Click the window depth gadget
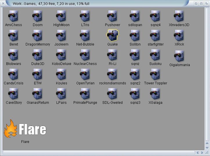210x156 pixels. 207,3
